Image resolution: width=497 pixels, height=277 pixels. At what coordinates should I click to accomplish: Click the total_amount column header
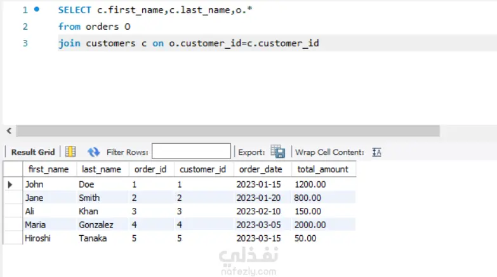[322, 169]
